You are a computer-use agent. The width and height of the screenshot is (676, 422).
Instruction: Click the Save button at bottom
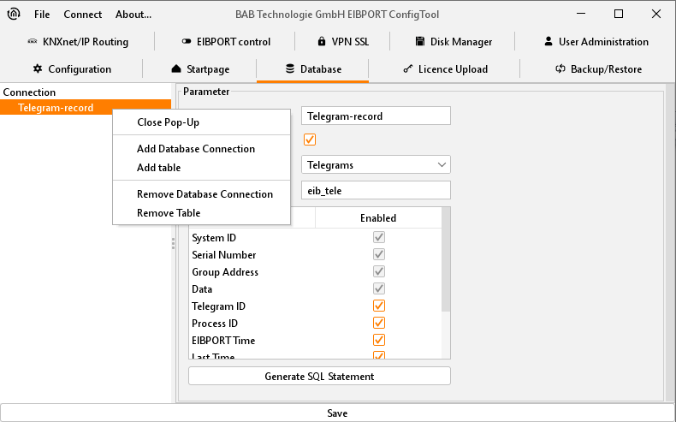(x=337, y=413)
